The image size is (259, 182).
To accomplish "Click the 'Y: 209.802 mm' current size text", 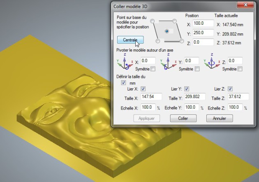I will pyautogui.click(x=230, y=34).
